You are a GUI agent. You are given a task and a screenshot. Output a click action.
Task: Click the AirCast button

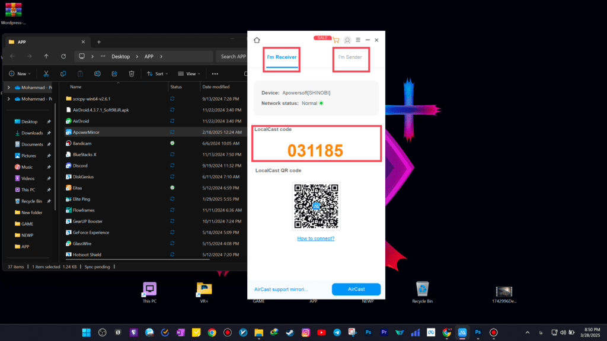(356, 289)
